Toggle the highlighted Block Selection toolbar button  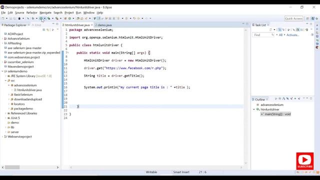98,18
